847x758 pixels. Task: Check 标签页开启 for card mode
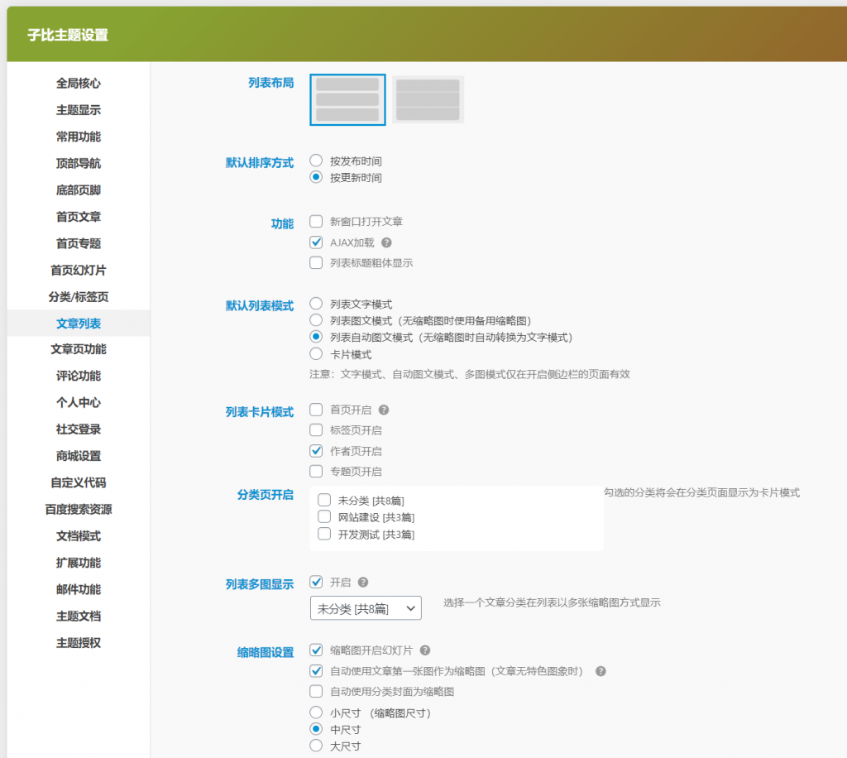pos(316,430)
